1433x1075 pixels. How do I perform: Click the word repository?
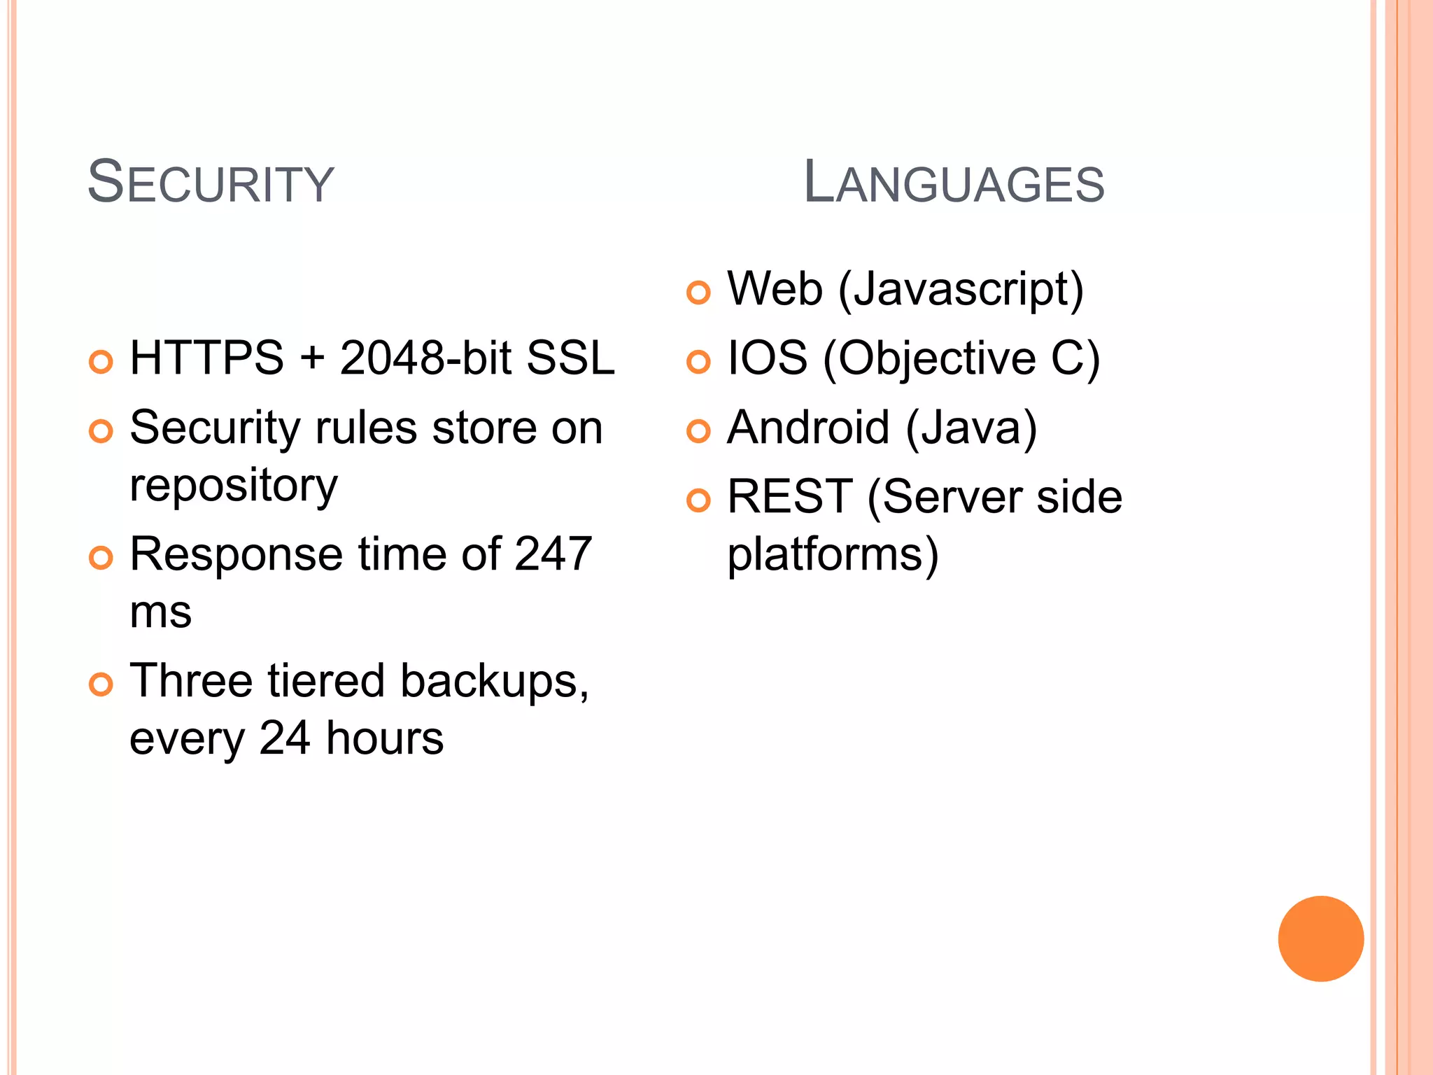point(234,486)
